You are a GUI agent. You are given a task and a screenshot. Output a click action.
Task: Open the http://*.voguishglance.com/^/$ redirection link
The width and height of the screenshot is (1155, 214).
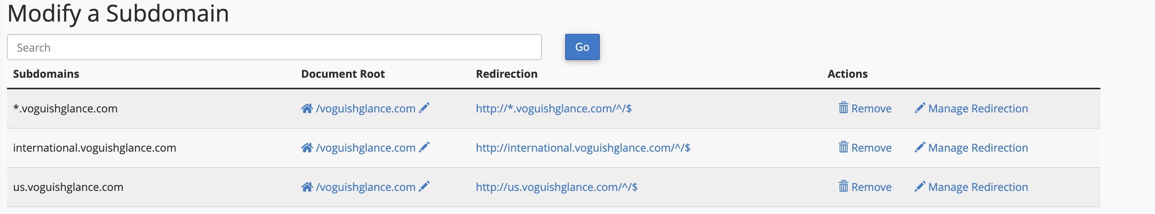coord(554,109)
